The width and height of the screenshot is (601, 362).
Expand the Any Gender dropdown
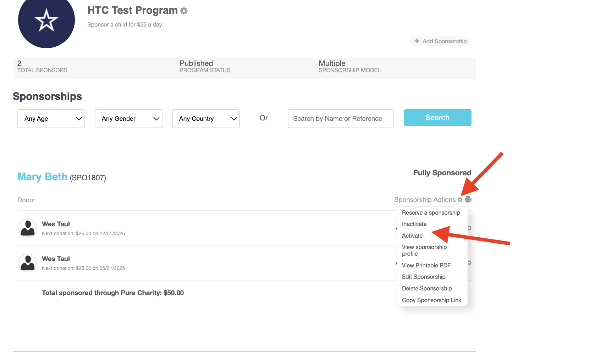(128, 119)
